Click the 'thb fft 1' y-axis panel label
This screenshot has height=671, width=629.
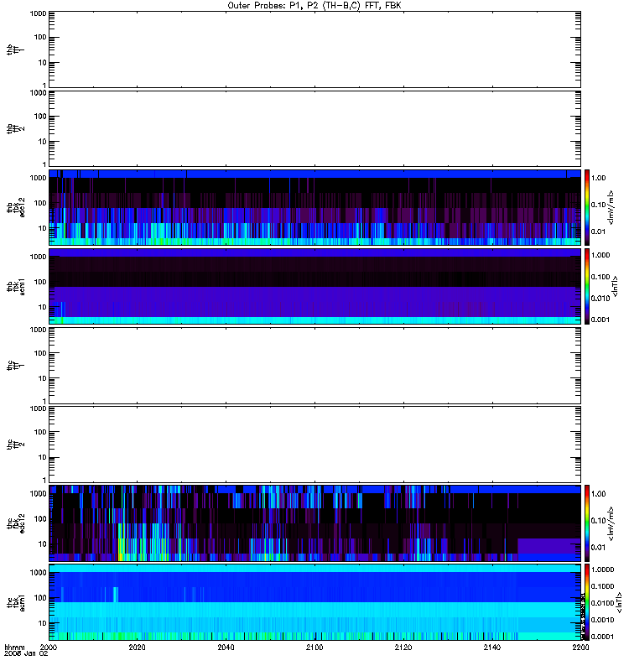[x=15, y=49]
